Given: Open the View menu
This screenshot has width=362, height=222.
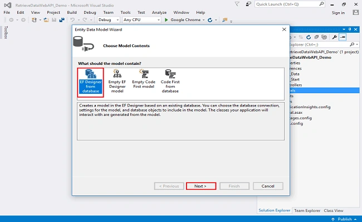Looking at the screenshot, I should [35, 12].
